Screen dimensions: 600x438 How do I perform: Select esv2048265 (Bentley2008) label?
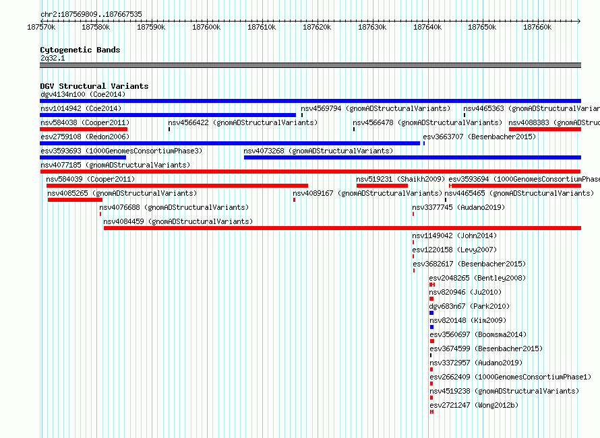click(477, 278)
